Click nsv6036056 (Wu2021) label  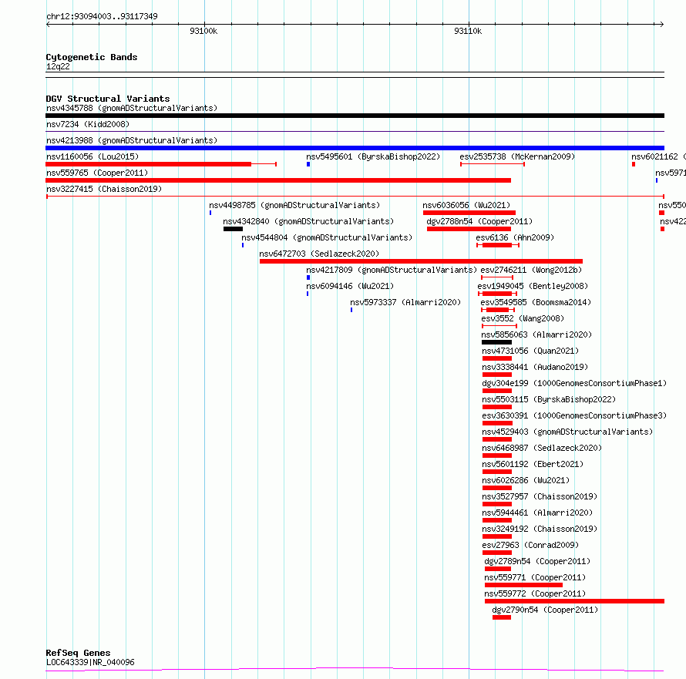tap(466, 205)
